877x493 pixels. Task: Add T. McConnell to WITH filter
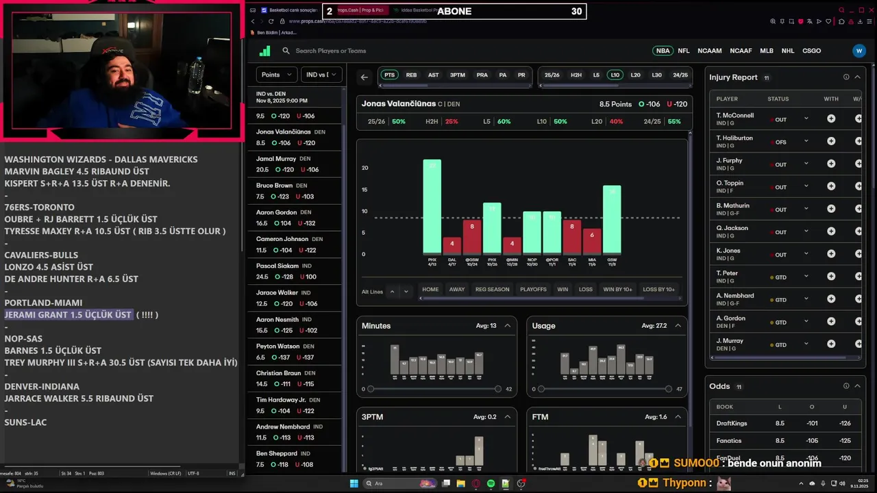pyautogui.click(x=831, y=118)
